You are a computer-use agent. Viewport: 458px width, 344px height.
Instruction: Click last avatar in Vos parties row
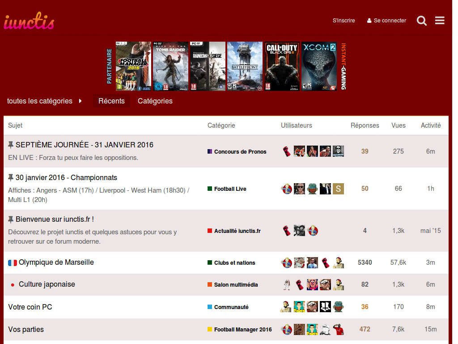338,329
